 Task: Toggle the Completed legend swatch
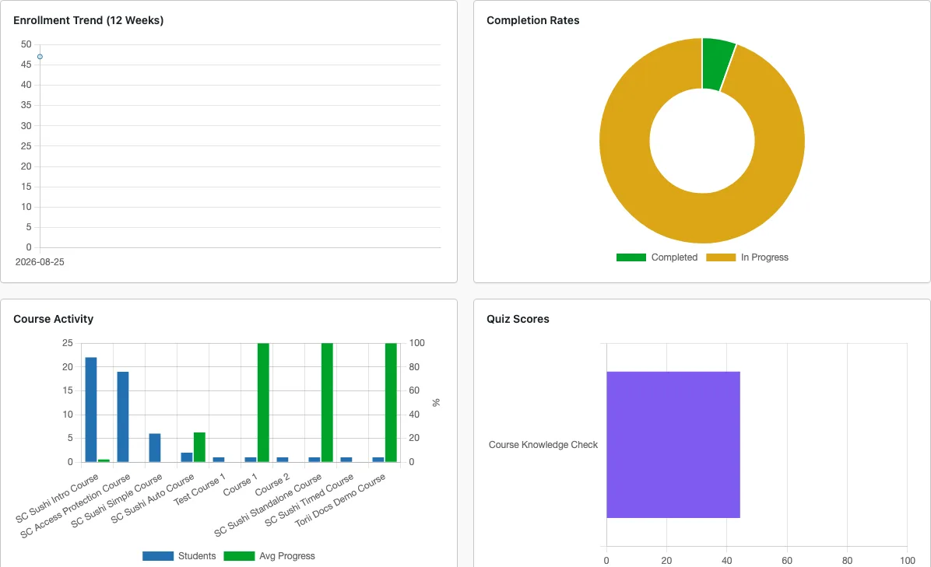click(x=631, y=257)
